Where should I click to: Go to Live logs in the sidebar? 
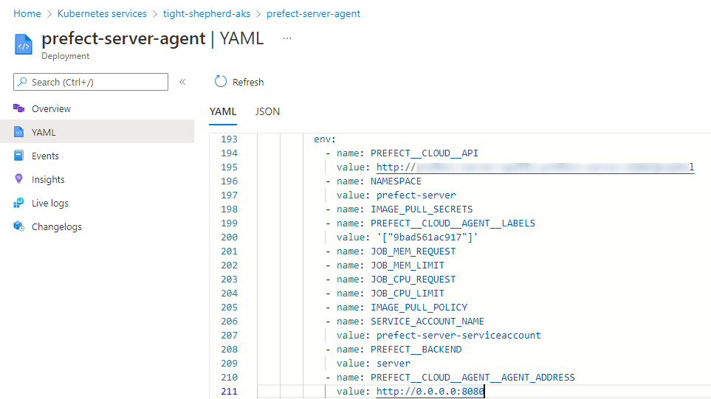[50, 203]
